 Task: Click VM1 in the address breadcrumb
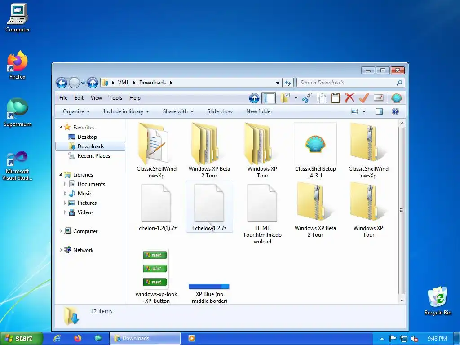click(123, 83)
